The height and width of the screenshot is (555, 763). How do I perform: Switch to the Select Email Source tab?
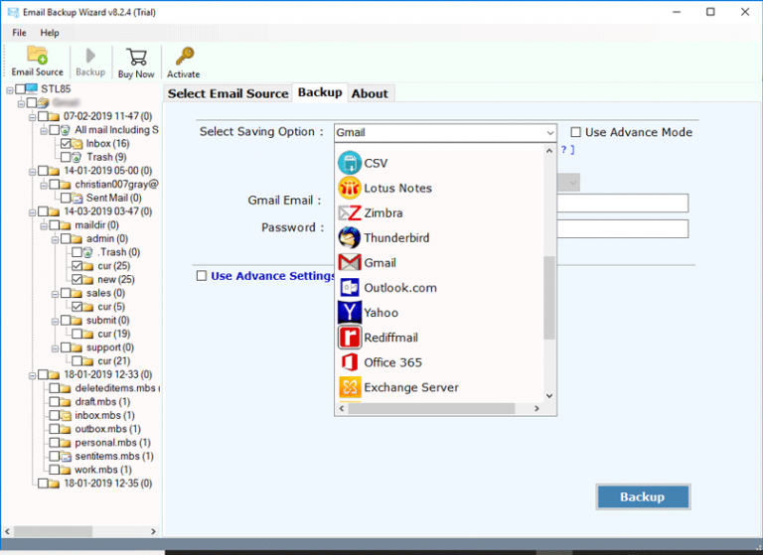tap(228, 93)
